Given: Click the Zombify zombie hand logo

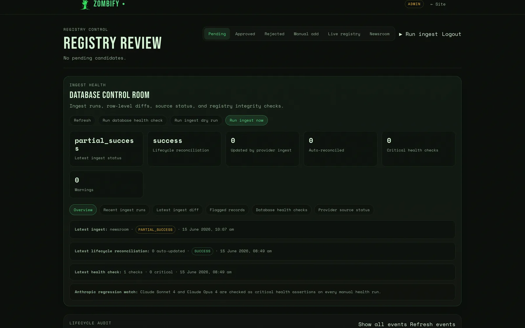Looking at the screenshot, I should click(85, 5).
